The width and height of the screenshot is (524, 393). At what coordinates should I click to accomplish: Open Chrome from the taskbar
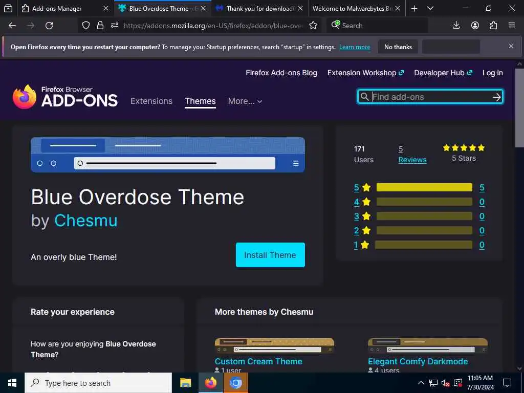235,383
